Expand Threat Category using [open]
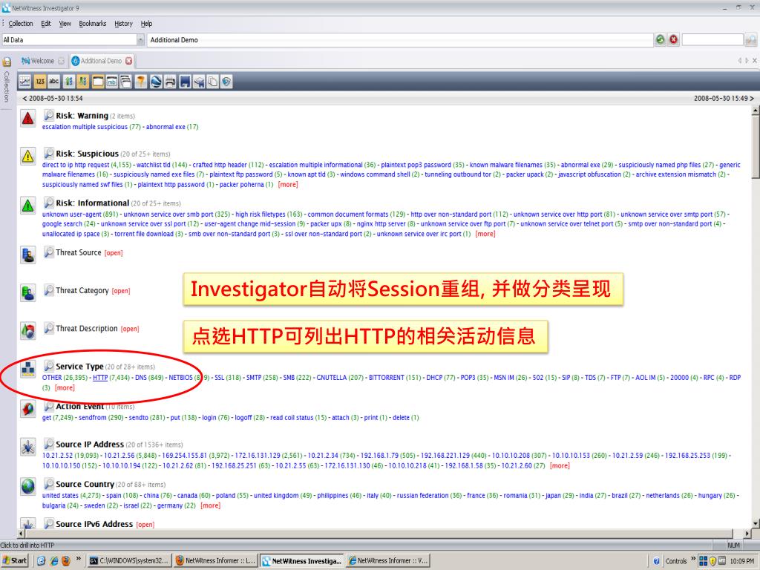This screenshot has height=570, width=760. click(121, 291)
